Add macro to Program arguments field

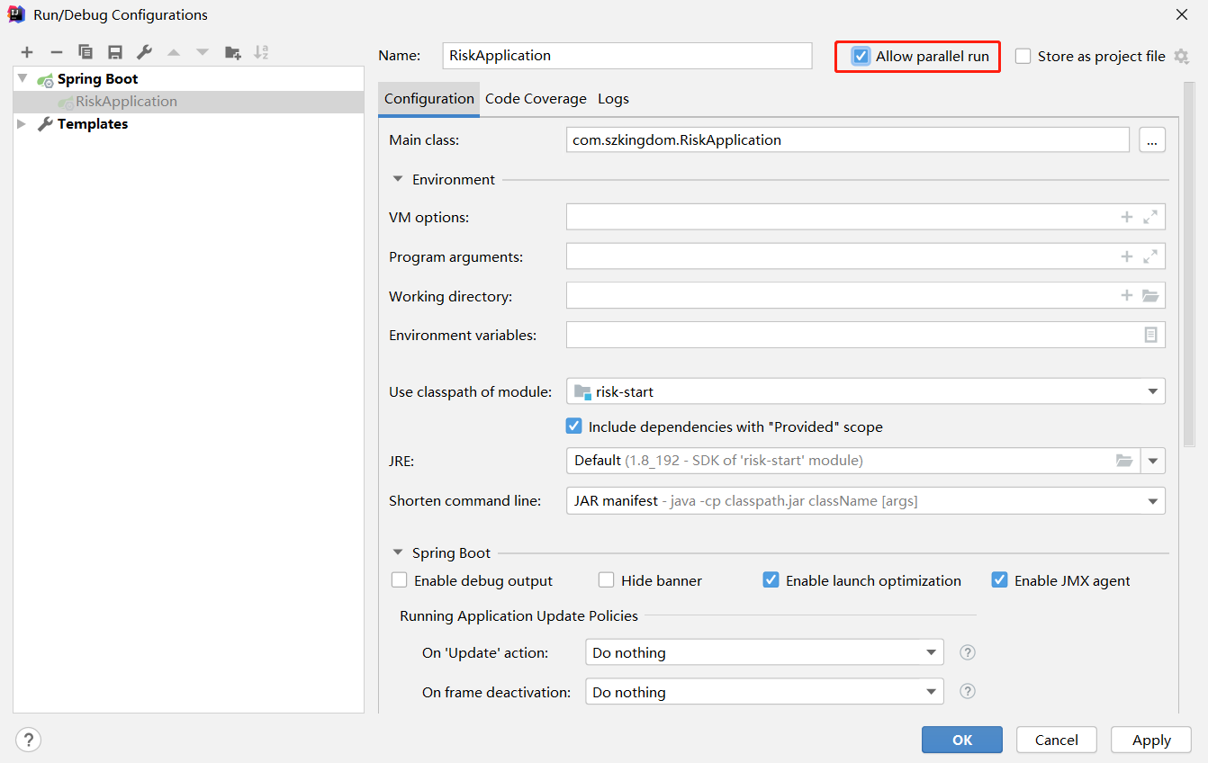click(x=1126, y=256)
